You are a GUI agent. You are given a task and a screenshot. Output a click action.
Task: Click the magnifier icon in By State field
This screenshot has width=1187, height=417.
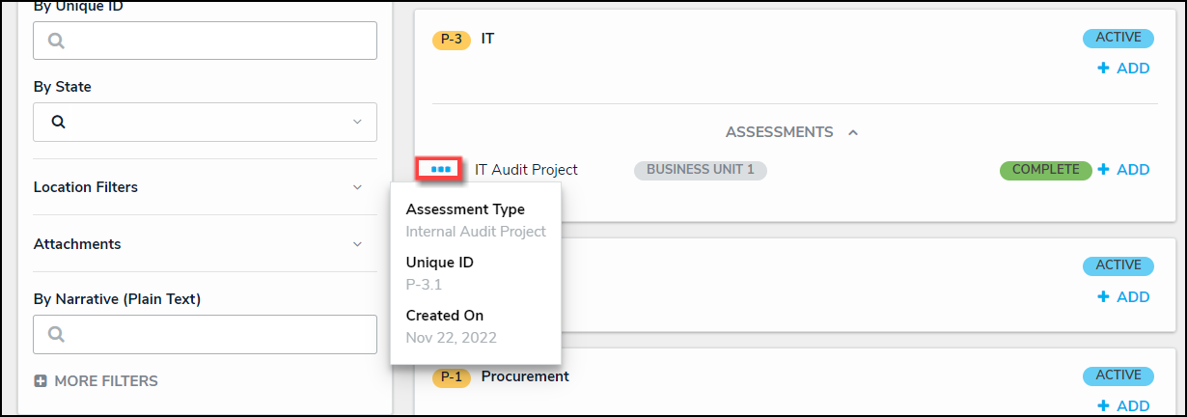57,123
